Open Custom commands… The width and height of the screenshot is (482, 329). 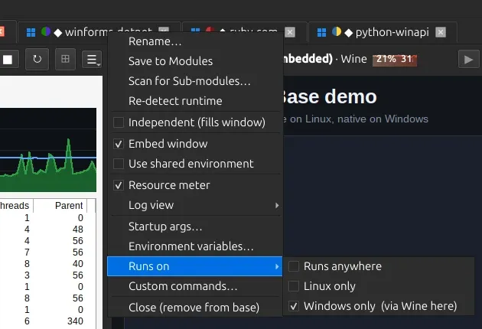coord(195,286)
